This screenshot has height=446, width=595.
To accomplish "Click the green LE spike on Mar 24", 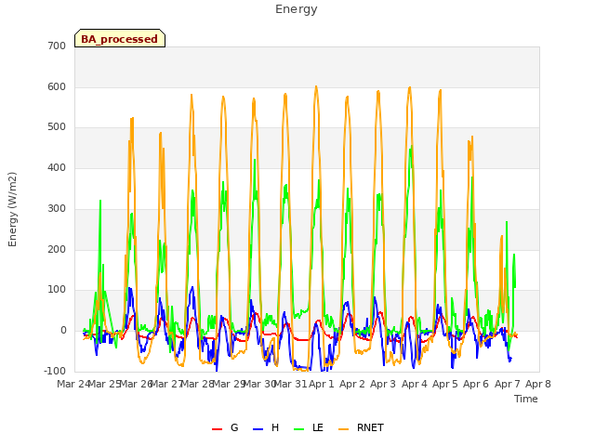I will (100, 201).
